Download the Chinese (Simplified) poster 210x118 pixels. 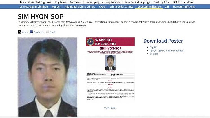167,50
